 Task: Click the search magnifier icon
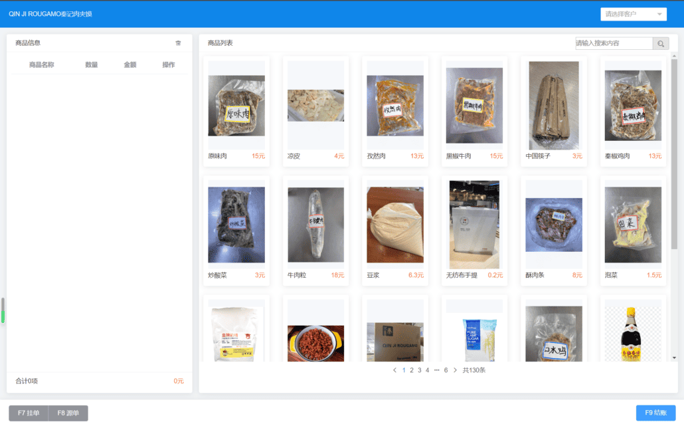[x=661, y=44]
